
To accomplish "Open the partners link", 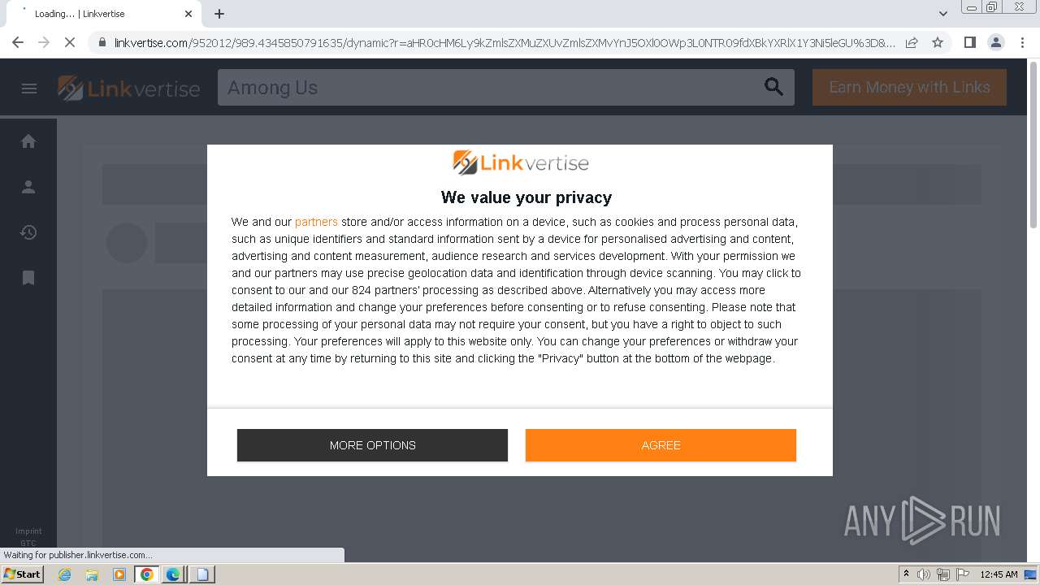I will tap(316, 222).
